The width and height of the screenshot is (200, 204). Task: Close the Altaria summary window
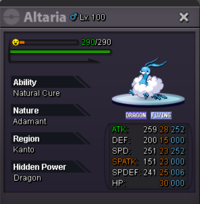coord(184,17)
